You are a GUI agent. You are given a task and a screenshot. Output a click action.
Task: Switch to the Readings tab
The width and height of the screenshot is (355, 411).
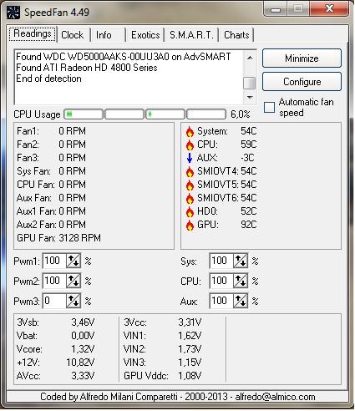point(33,34)
